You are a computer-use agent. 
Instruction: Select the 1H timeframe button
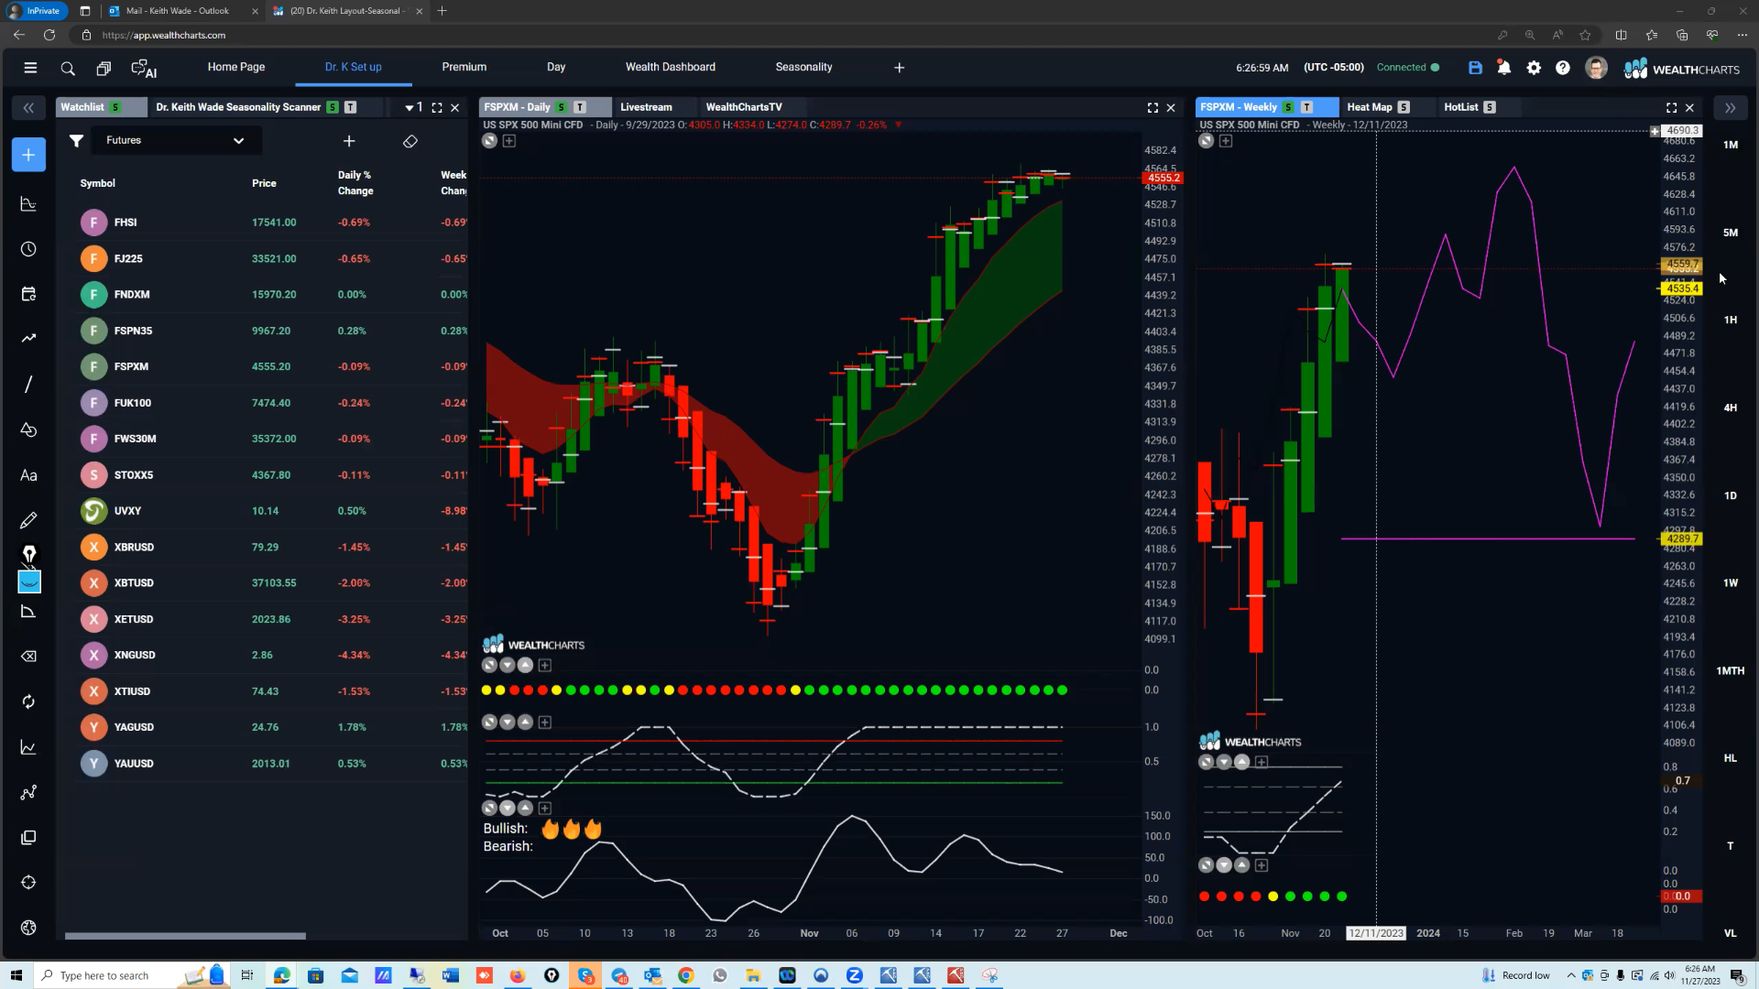pos(1730,321)
